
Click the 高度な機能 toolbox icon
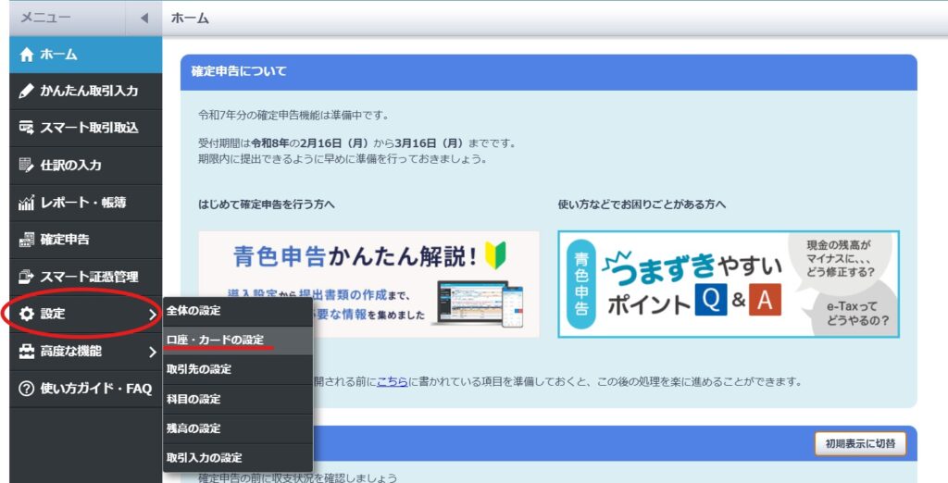[27, 352]
